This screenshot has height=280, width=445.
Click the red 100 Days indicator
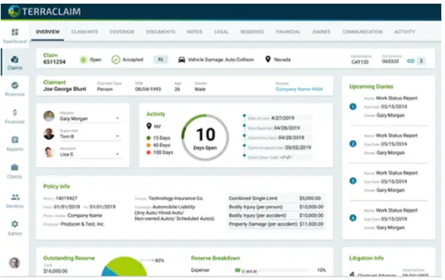[148, 152]
